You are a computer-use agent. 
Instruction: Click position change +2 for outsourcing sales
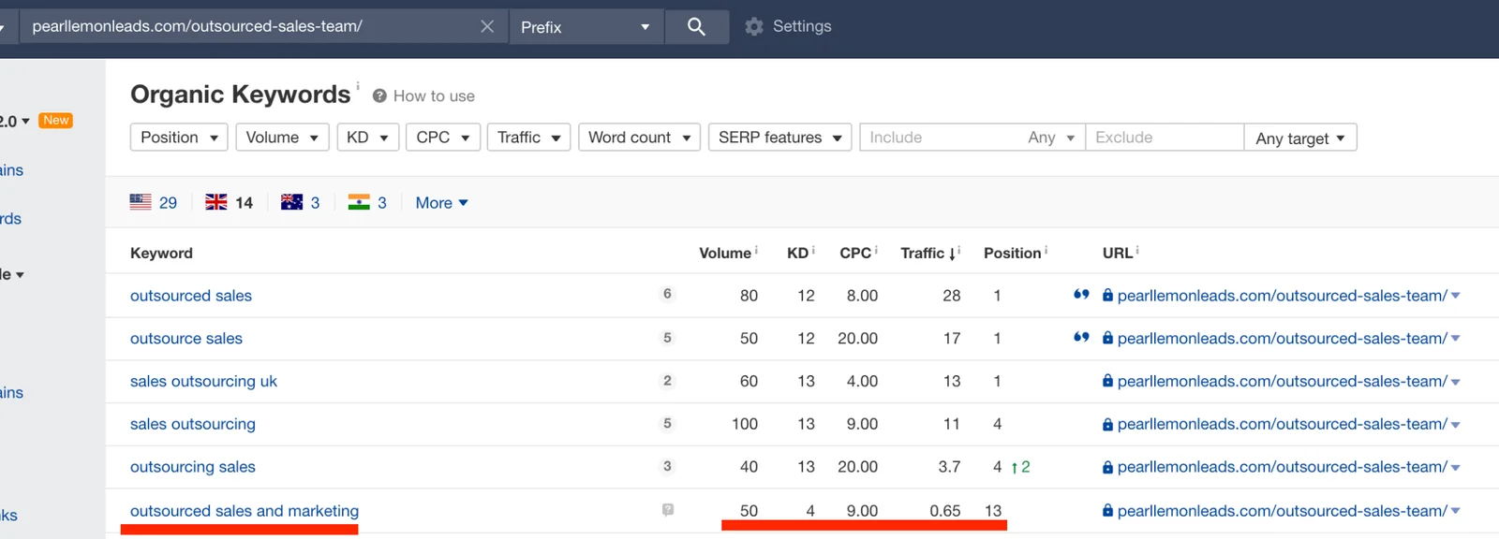[x=1020, y=467]
